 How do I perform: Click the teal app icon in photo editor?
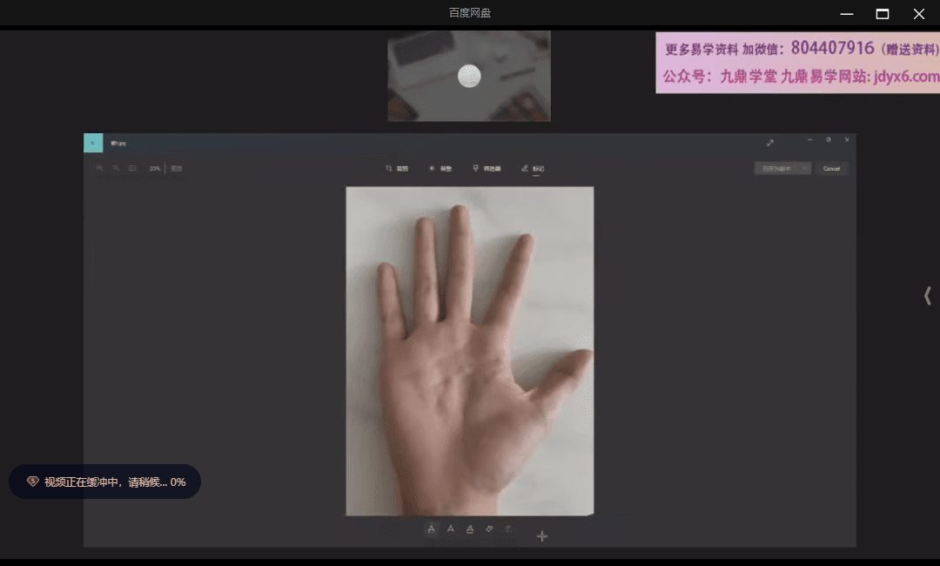tap(93, 143)
